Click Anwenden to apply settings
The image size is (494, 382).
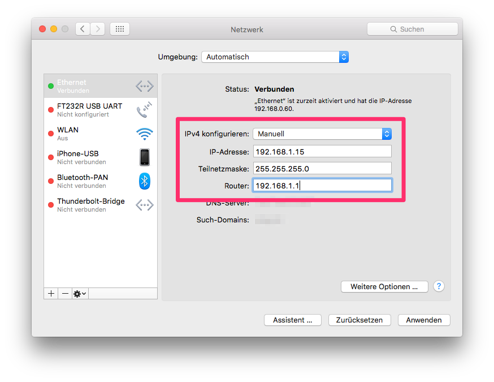tap(424, 320)
